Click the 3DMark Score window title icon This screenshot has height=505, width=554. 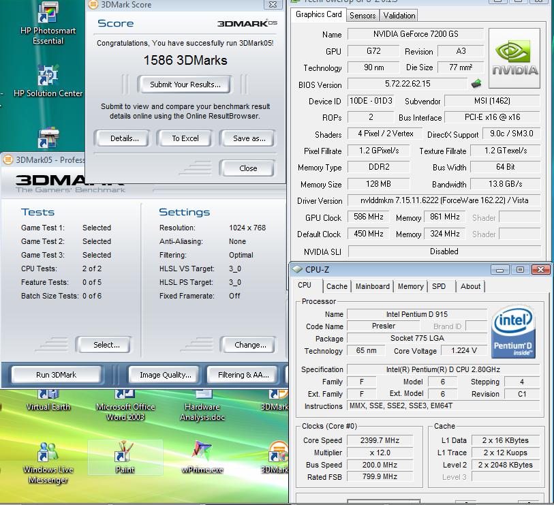click(93, 4)
